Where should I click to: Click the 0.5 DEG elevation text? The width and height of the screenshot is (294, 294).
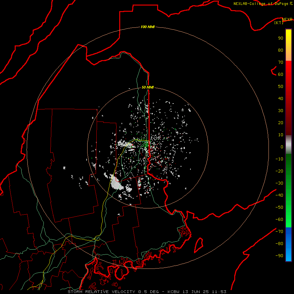click(149, 292)
